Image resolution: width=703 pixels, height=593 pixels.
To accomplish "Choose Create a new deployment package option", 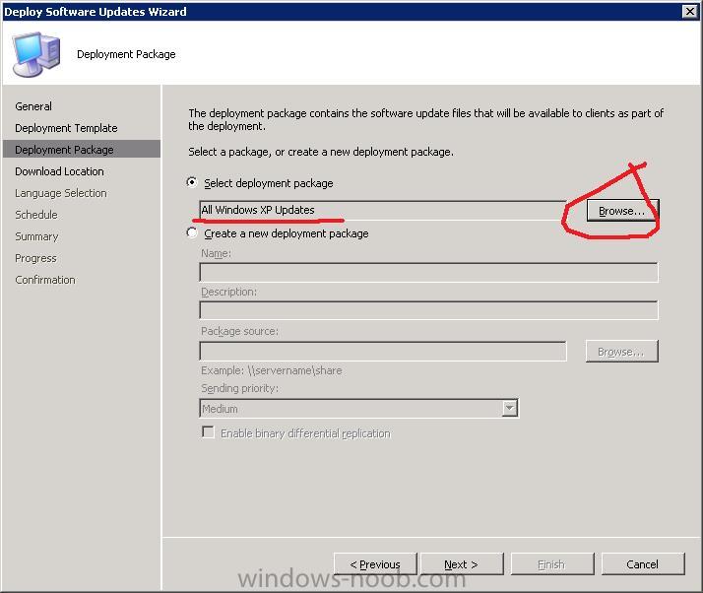I will click(192, 232).
